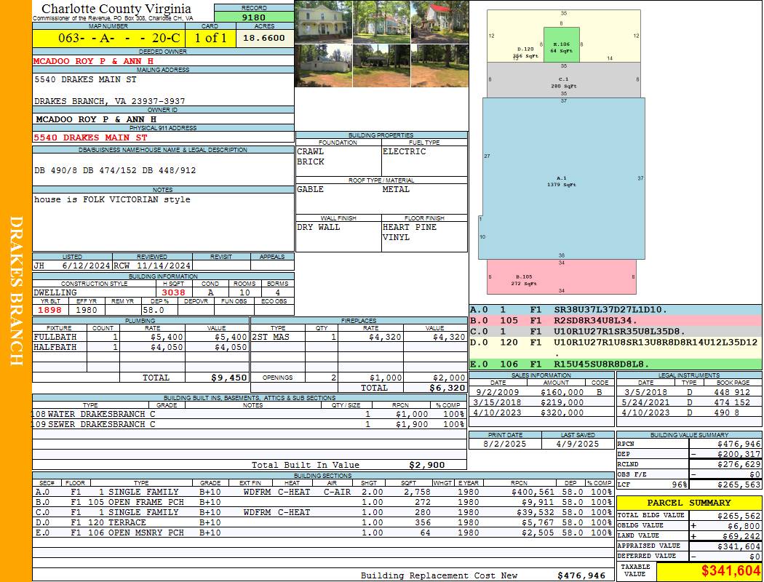Select the physical address 5540 DRAKES MAIN ST
This screenshot has height=582, width=764.
[x=90, y=137]
